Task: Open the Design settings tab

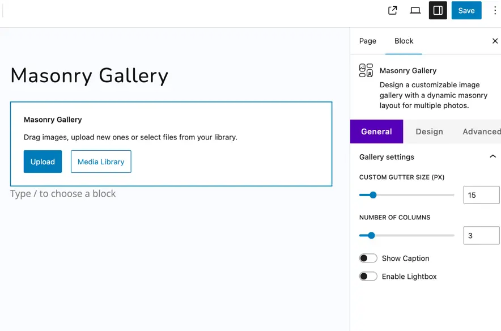Action: [x=429, y=131]
